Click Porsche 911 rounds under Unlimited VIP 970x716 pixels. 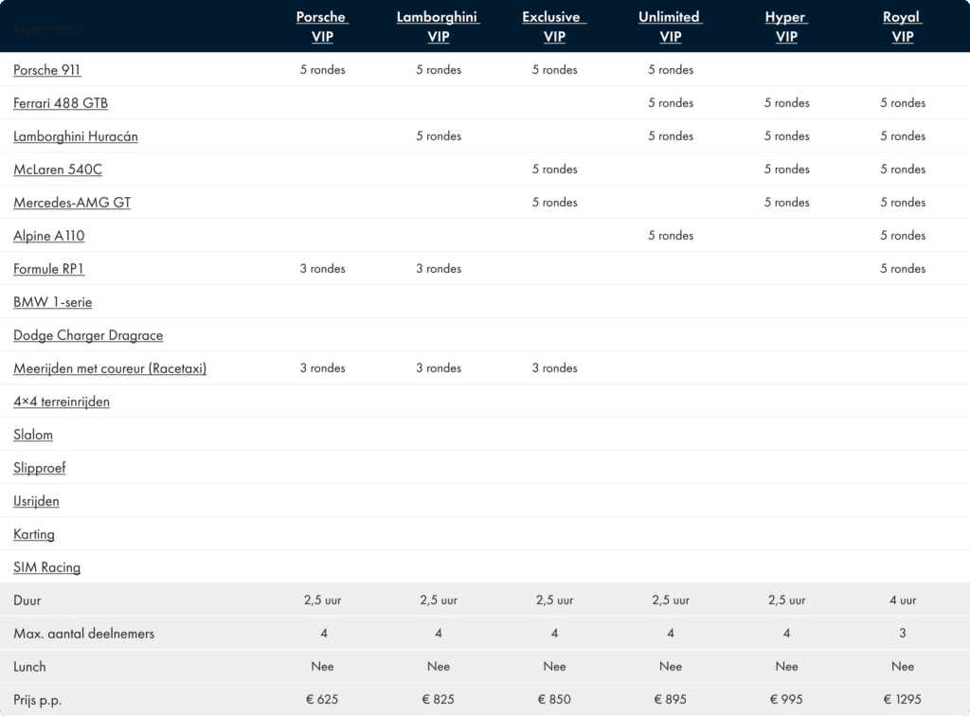(671, 70)
